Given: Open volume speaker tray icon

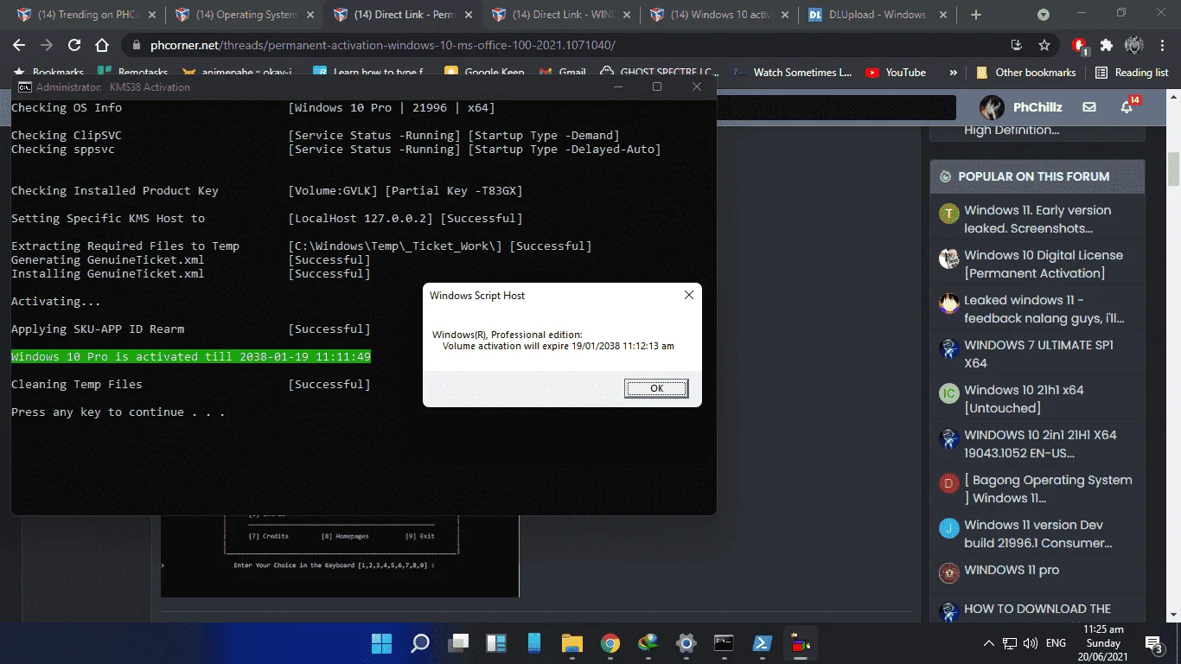Looking at the screenshot, I should pyautogui.click(x=1031, y=643).
